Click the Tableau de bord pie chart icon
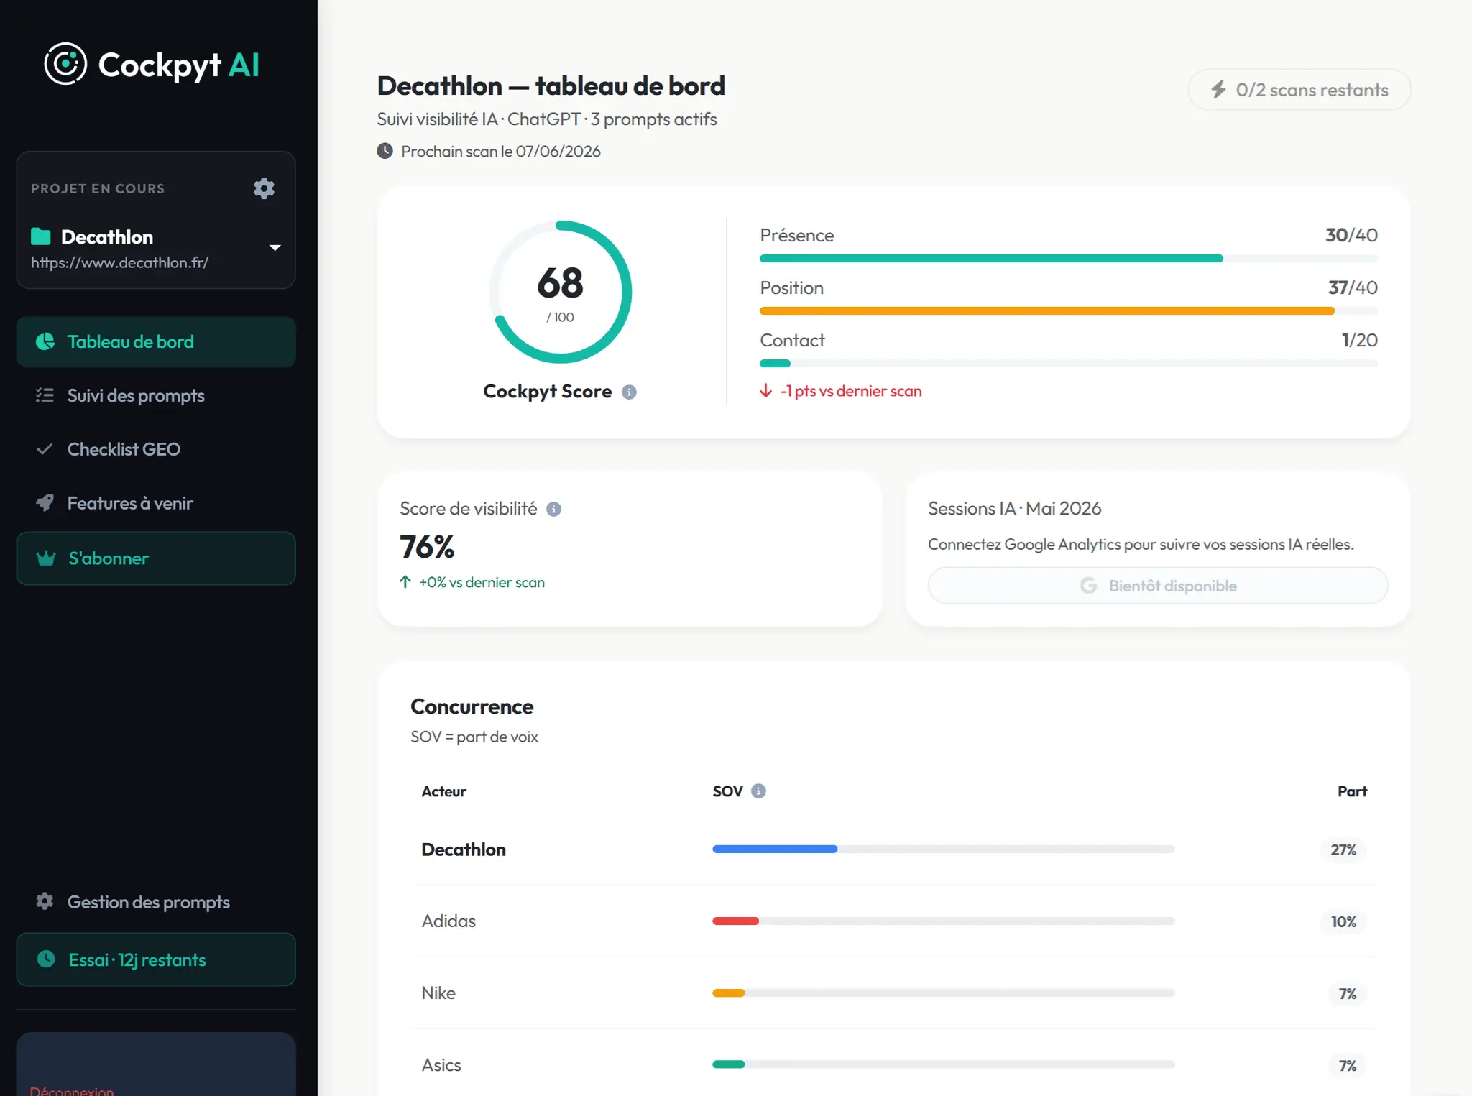This screenshot has height=1096, width=1472. pyautogui.click(x=45, y=341)
